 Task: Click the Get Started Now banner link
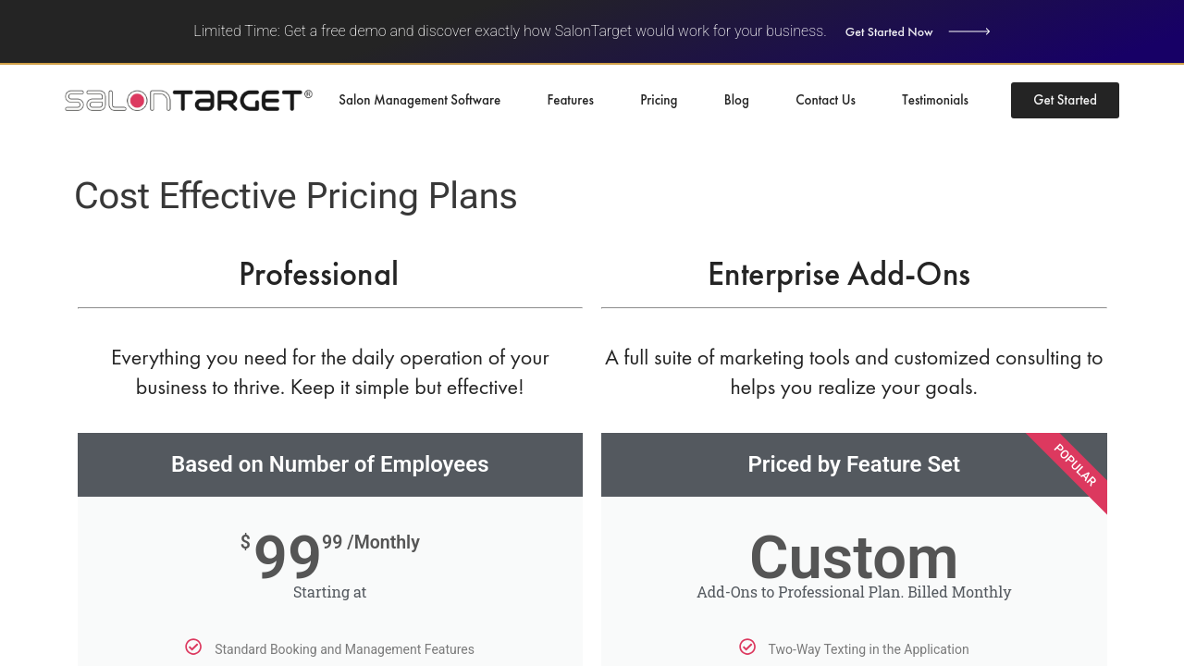click(x=888, y=31)
